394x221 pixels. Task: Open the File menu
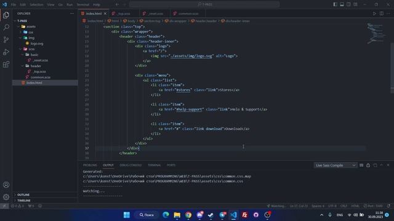14,4
